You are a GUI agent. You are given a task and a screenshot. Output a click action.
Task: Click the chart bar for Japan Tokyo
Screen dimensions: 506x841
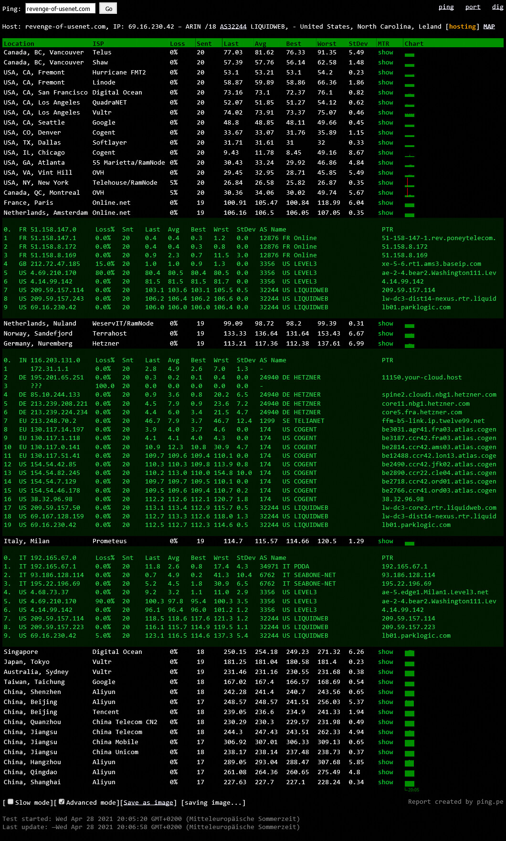coord(409,663)
